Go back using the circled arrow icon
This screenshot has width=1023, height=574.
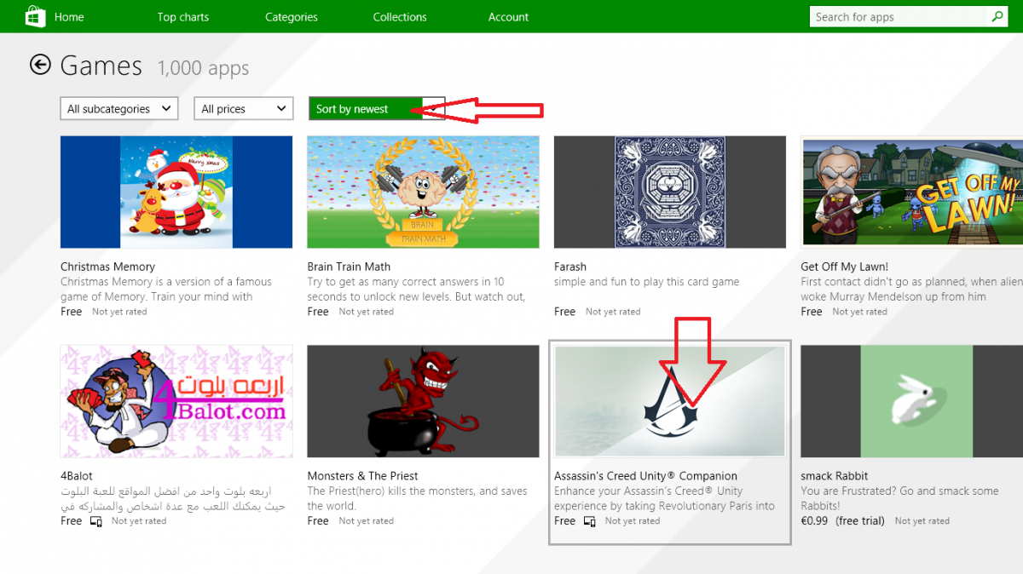click(40, 65)
